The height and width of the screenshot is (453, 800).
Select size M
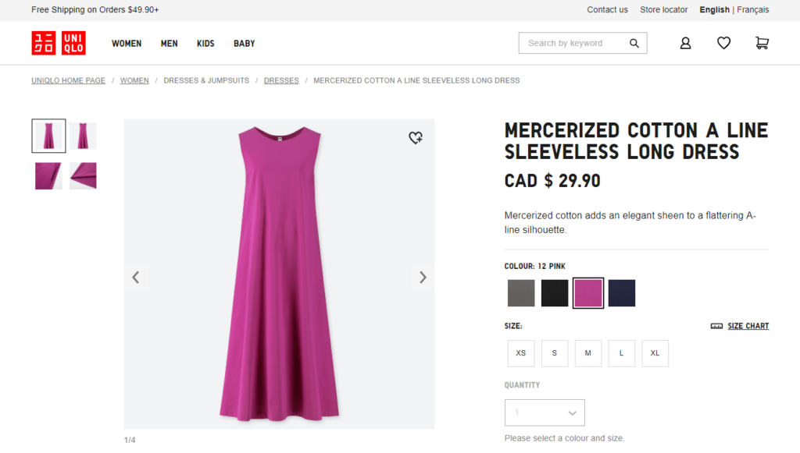tap(587, 353)
